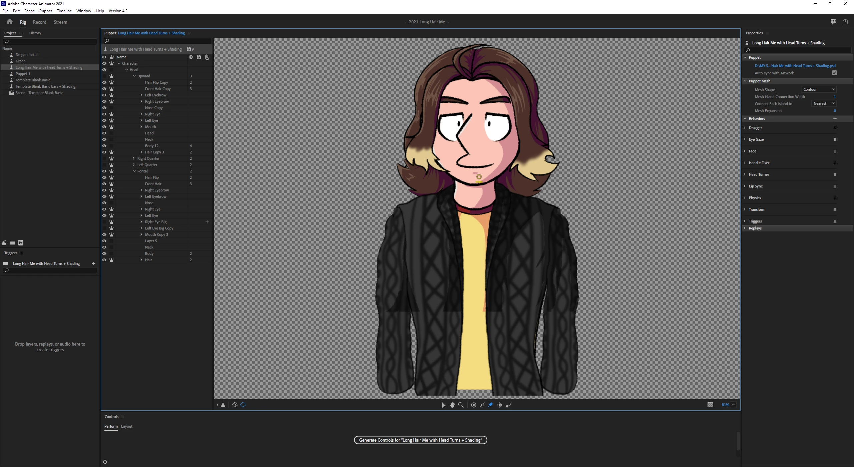Open the Mesh Shape Contour dropdown
The width and height of the screenshot is (854, 467).
819,89
